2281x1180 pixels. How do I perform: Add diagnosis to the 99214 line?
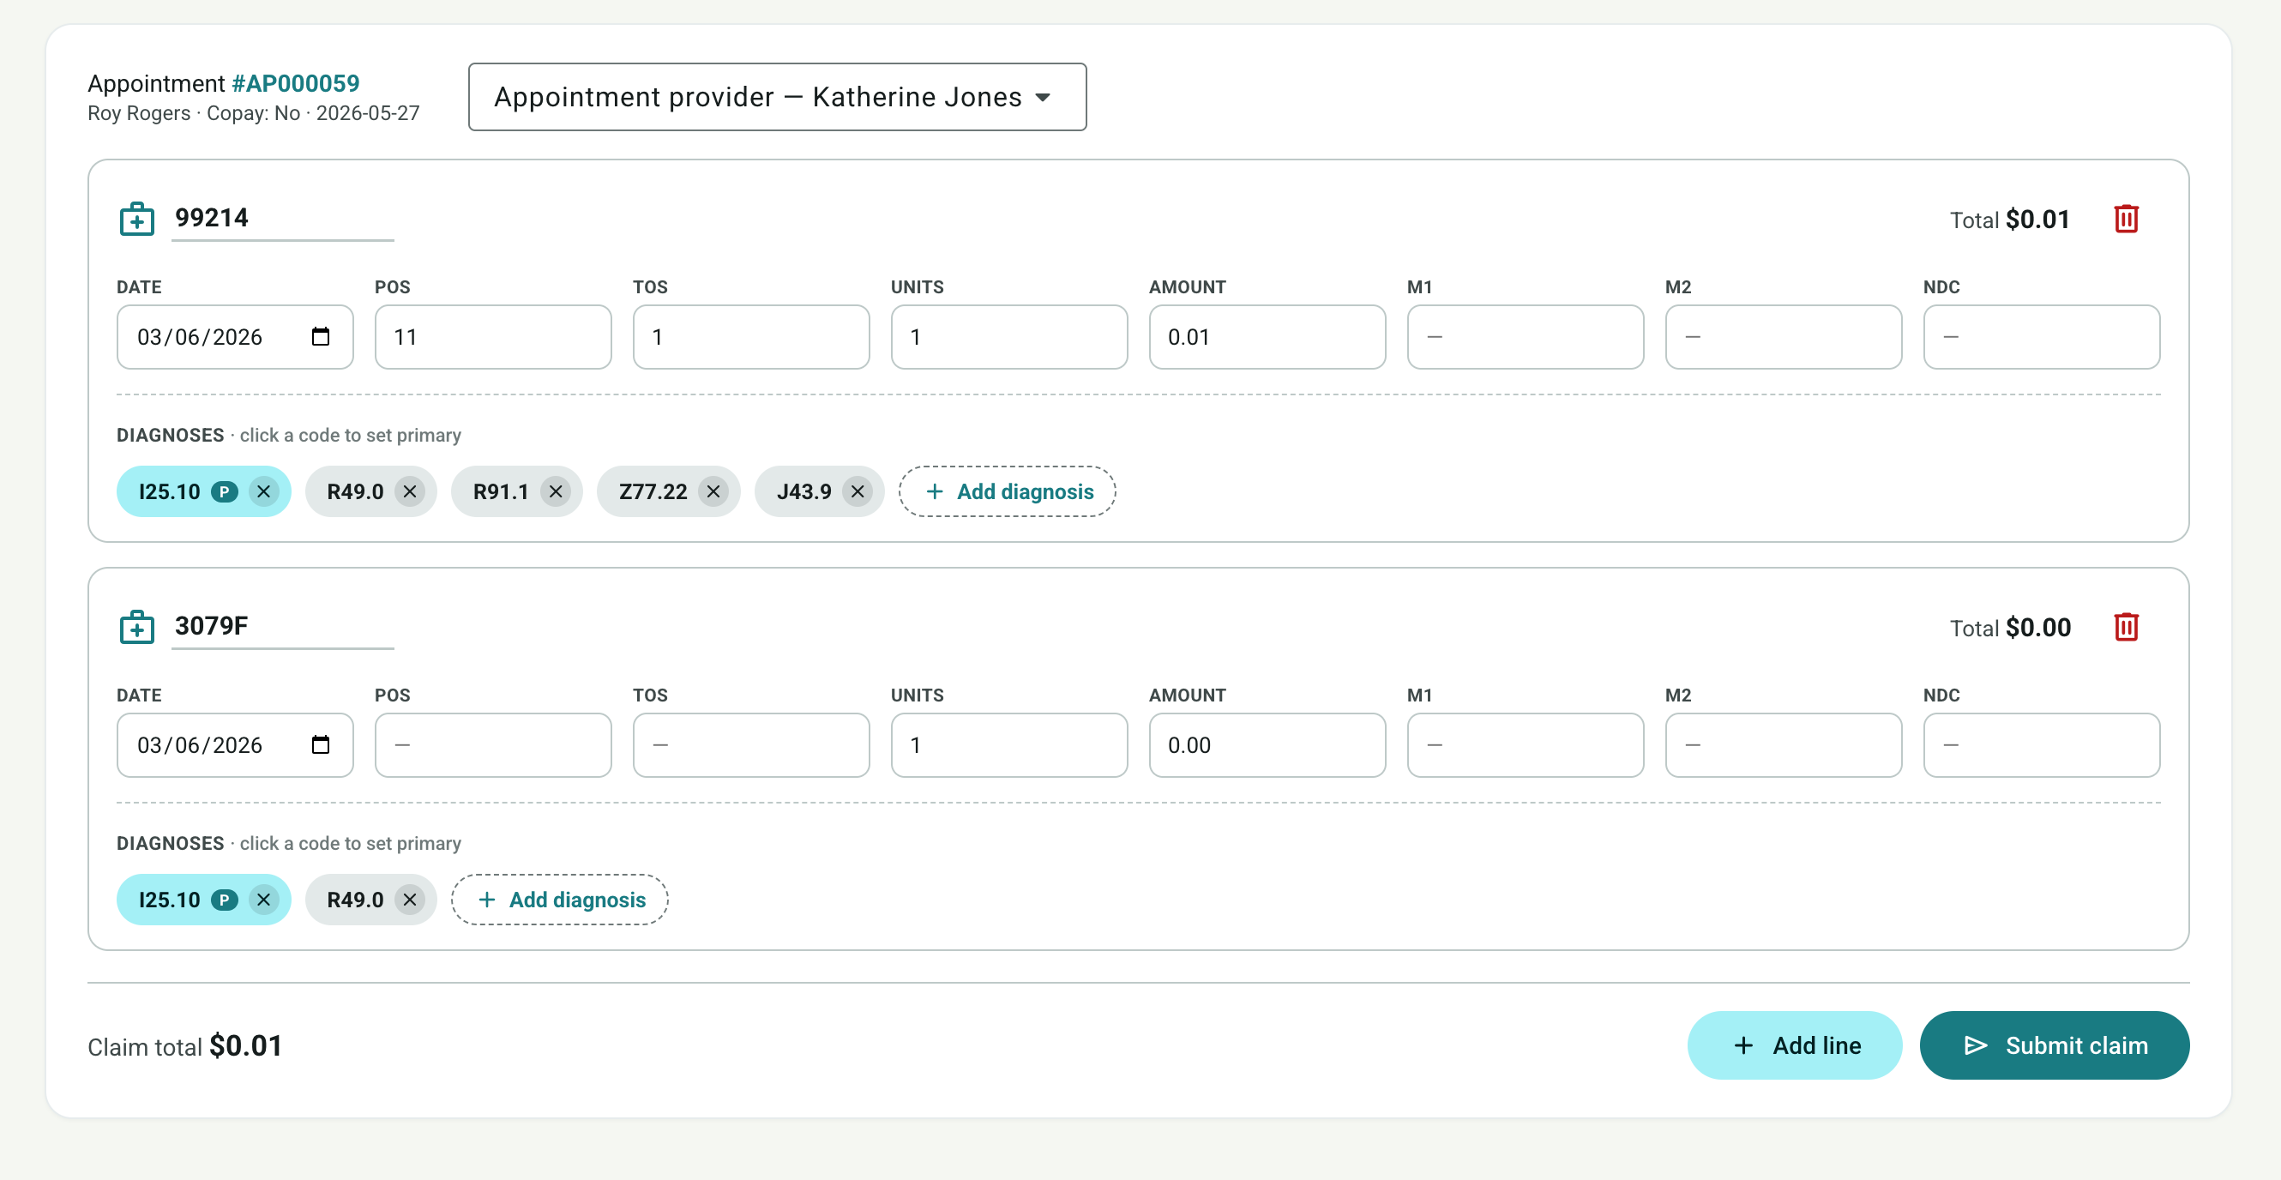[x=1007, y=491]
